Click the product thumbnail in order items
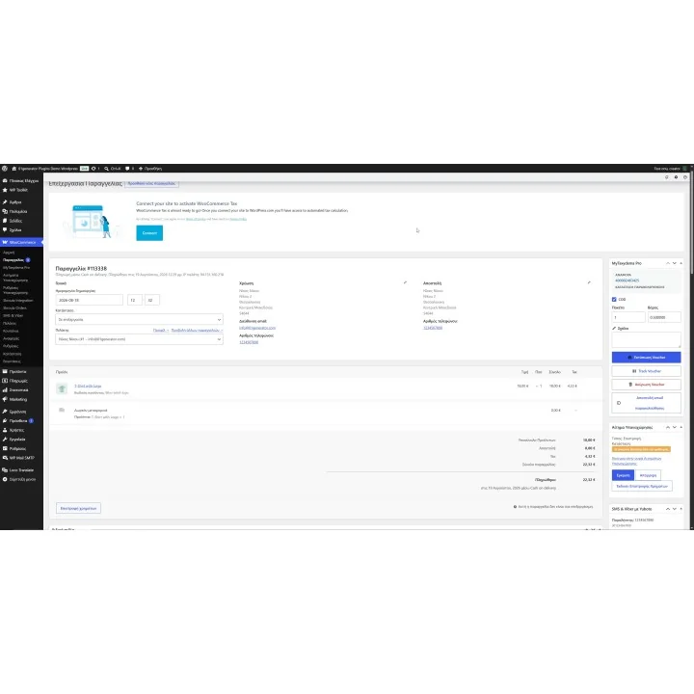Viewport: 694px width, 694px height. coord(62,388)
